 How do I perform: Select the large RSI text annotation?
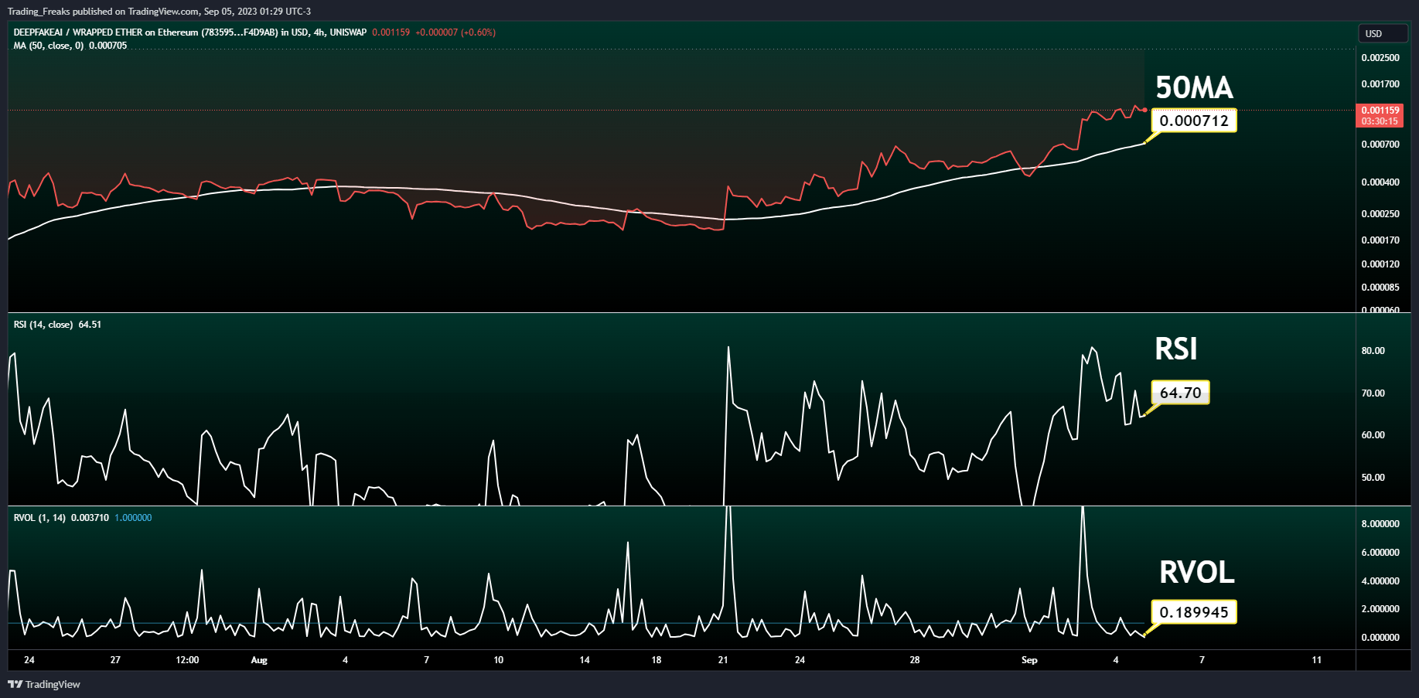[1176, 349]
